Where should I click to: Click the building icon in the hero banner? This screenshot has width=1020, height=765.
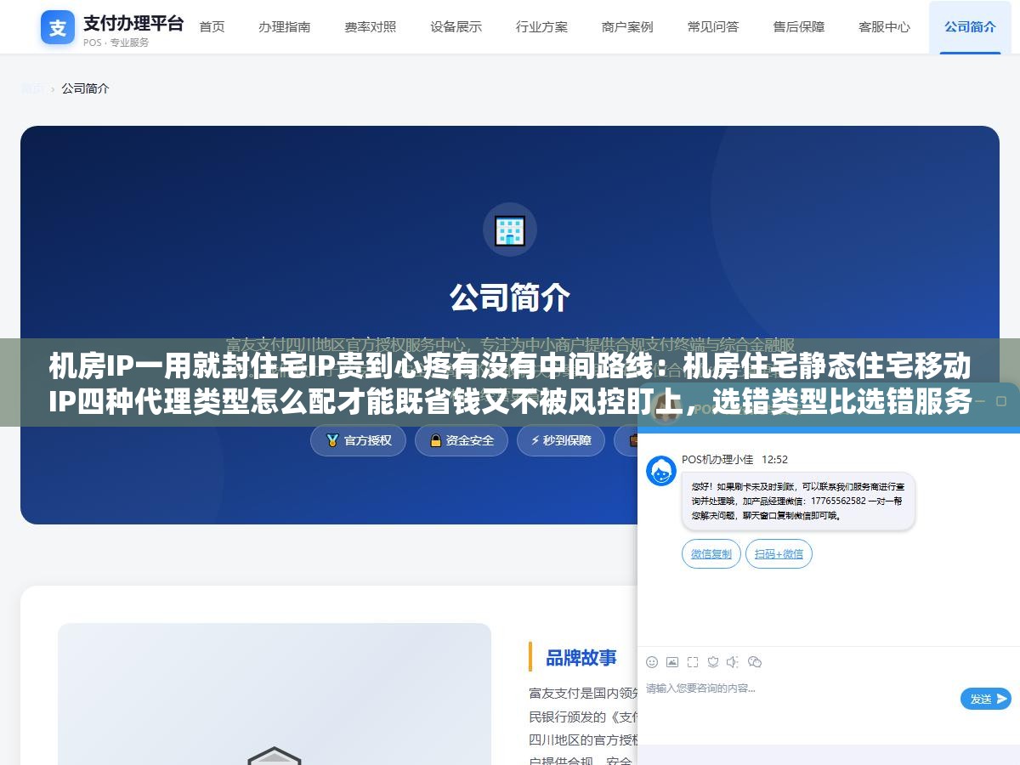point(510,229)
